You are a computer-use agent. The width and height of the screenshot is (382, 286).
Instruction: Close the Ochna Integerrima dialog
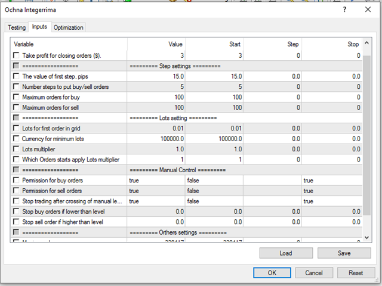pos(367,10)
